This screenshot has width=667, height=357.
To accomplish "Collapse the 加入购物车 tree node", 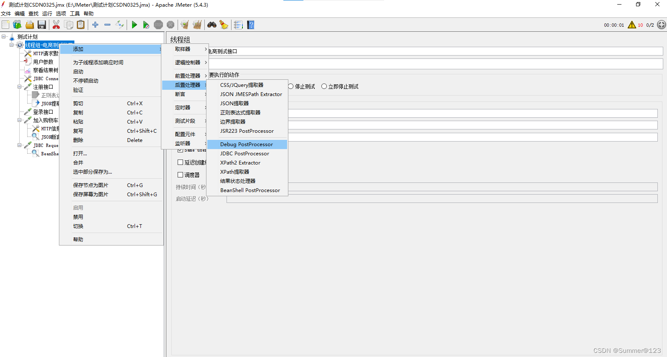I will click(x=19, y=120).
